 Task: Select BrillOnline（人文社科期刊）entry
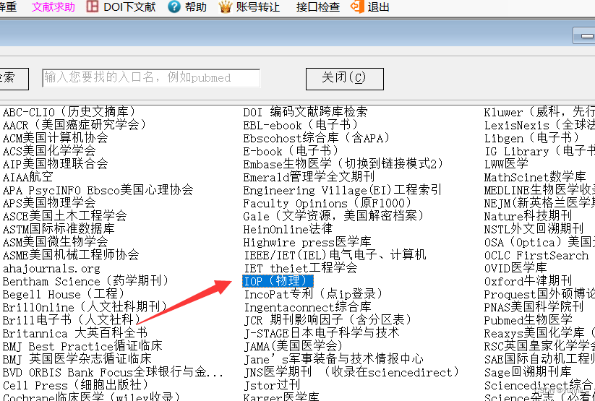tap(85, 307)
